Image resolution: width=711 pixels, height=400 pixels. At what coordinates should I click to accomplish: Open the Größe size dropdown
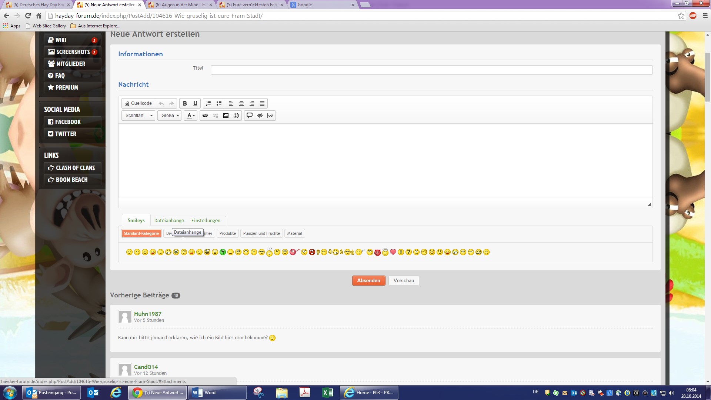pos(170,116)
